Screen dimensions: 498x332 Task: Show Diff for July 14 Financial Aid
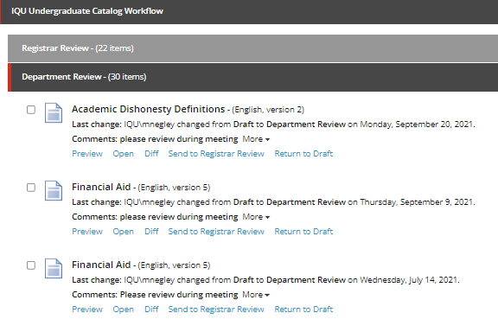151,310
